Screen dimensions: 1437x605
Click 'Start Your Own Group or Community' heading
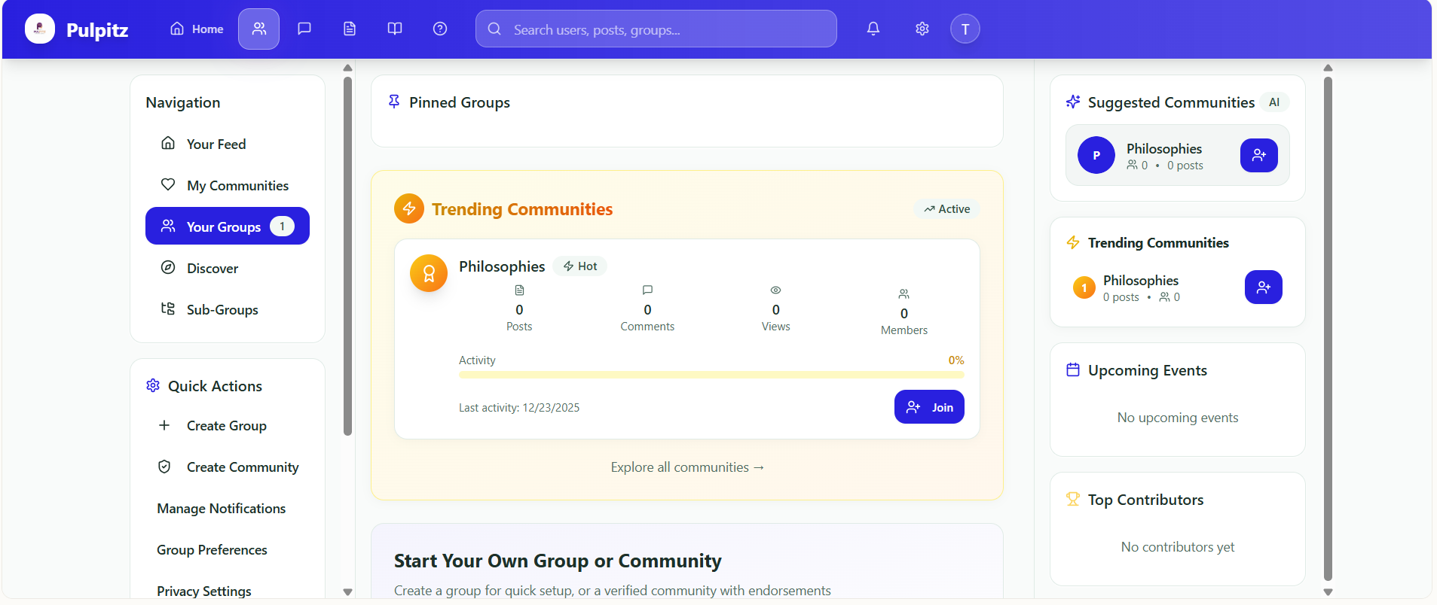click(x=558, y=561)
